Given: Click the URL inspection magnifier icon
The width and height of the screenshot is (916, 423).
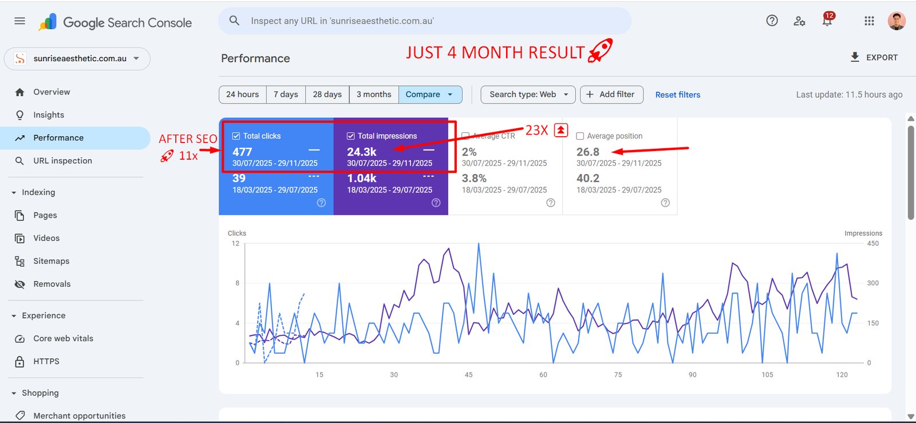Looking at the screenshot, I should point(20,161).
